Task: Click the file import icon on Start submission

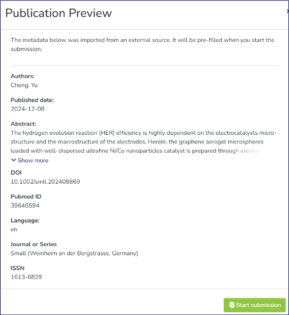Action: tap(231, 305)
